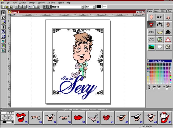Choose the Nose part category
The width and height of the screenshot is (173, 128).
(168, 17)
